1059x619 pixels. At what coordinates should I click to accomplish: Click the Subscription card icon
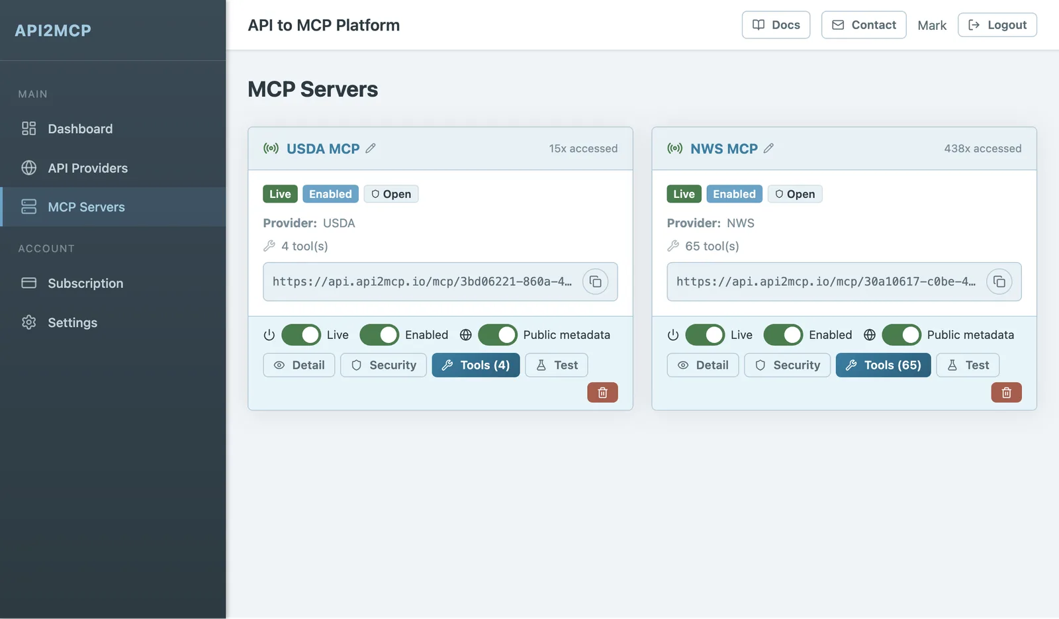click(28, 283)
